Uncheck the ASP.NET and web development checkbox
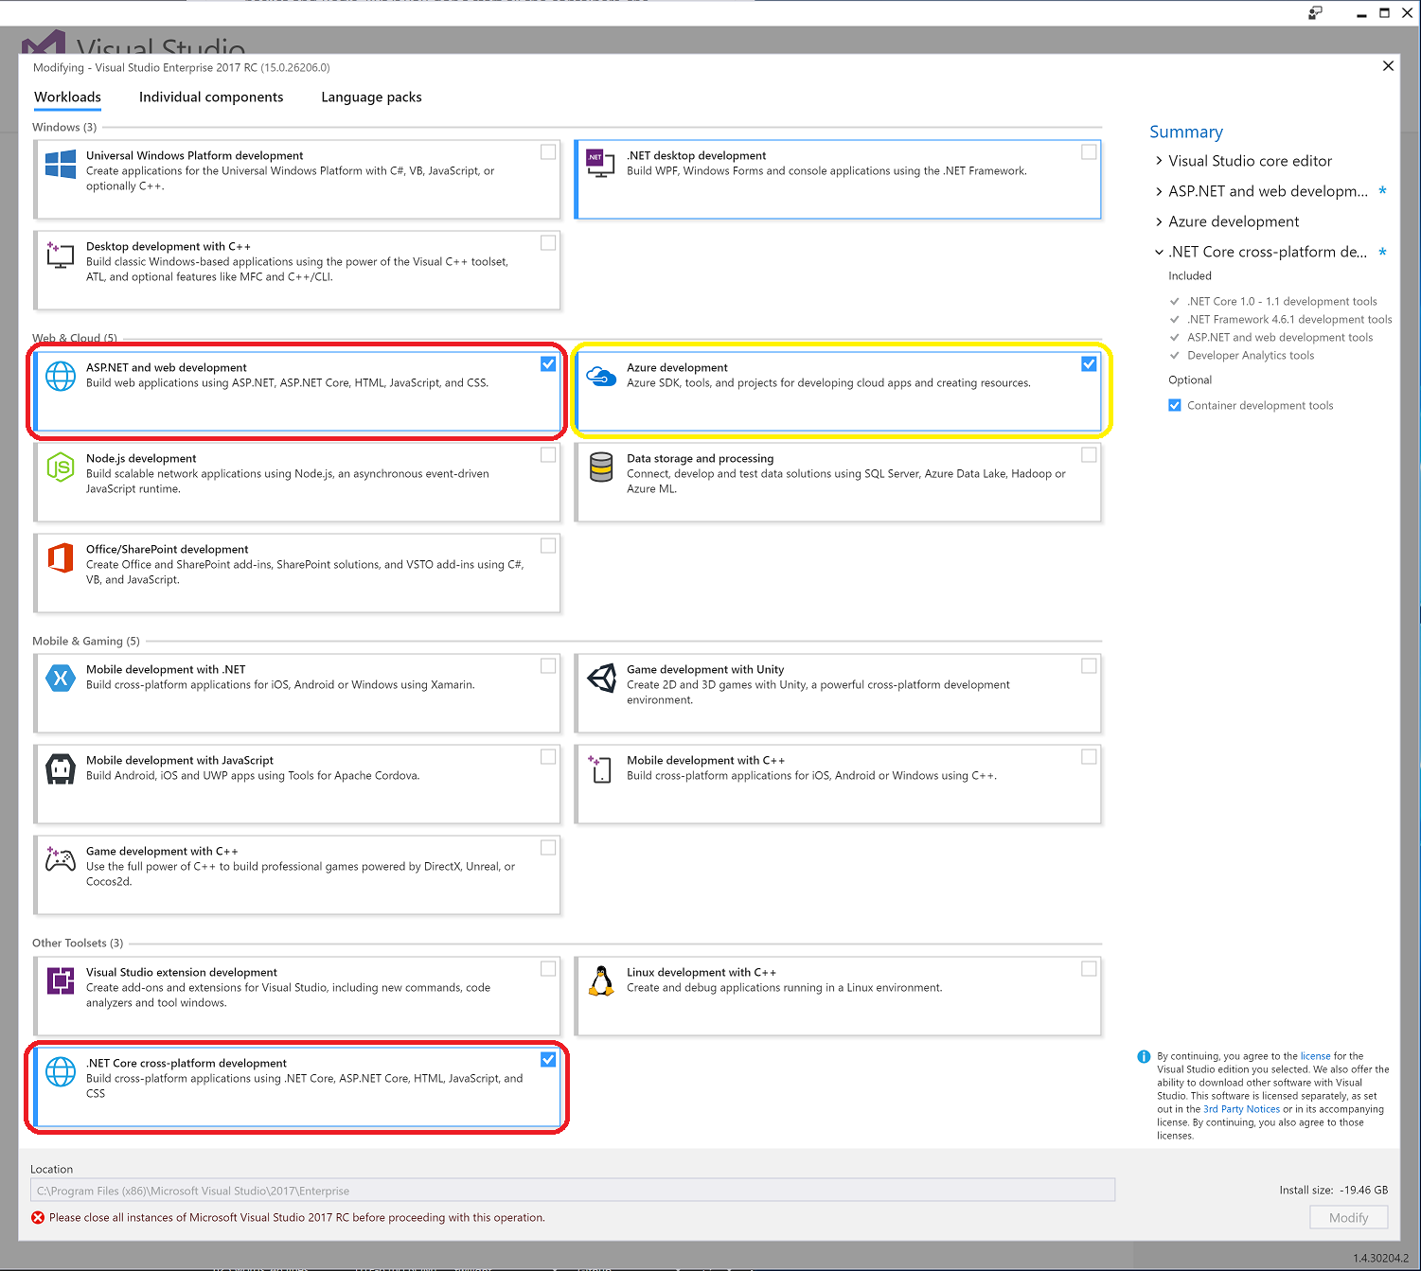This screenshot has height=1271, width=1421. 548,364
